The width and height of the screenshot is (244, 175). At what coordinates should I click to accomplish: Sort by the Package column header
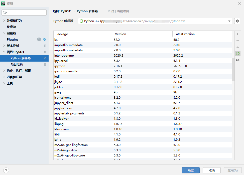[83, 34]
